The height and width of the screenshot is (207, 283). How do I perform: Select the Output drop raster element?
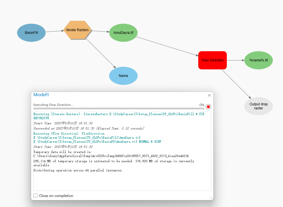pos(258,106)
